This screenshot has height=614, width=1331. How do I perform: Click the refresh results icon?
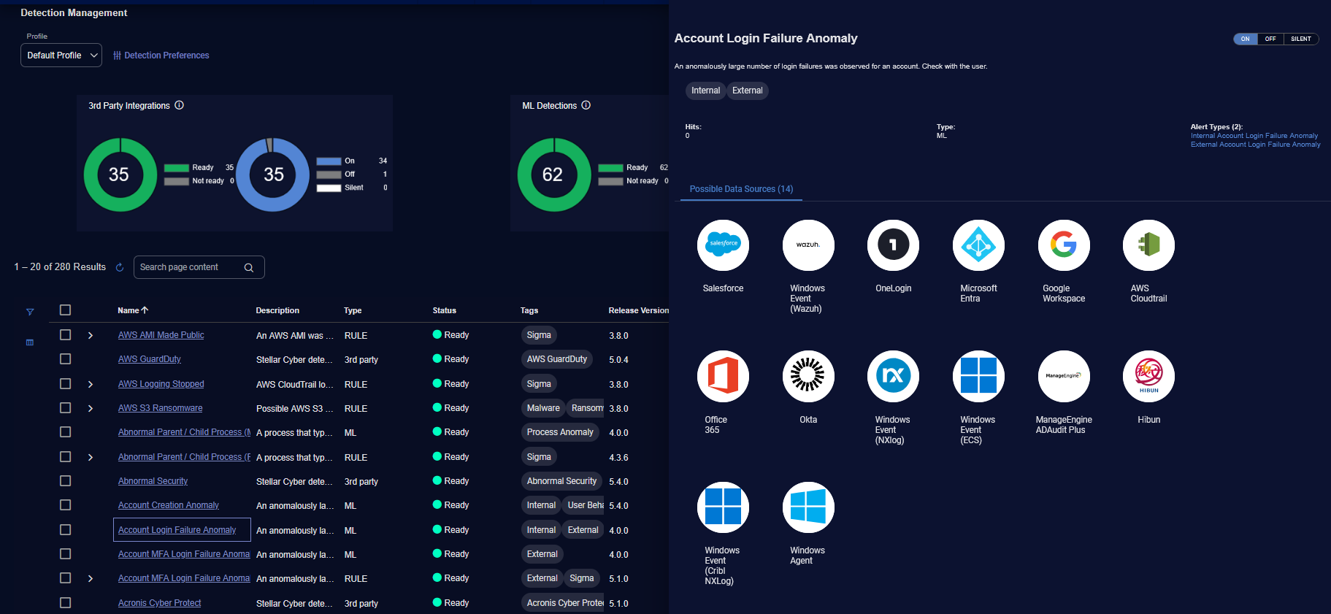[120, 267]
